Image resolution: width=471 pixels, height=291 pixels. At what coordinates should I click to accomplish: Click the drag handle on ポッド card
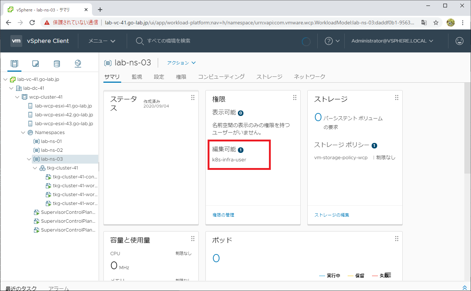click(x=396, y=239)
